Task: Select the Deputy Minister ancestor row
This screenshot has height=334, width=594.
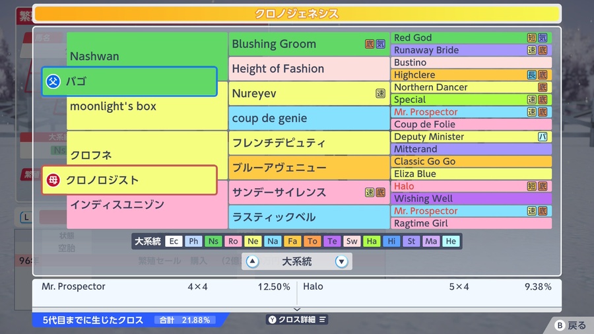Action: pos(471,137)
